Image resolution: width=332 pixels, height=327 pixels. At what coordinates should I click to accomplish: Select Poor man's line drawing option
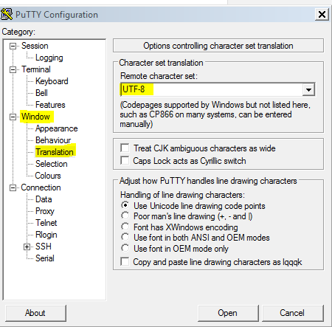pyautogui.click(x=125, y=216)
